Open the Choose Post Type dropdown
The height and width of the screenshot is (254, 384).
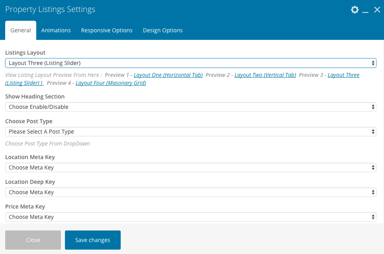click(190, 132)
